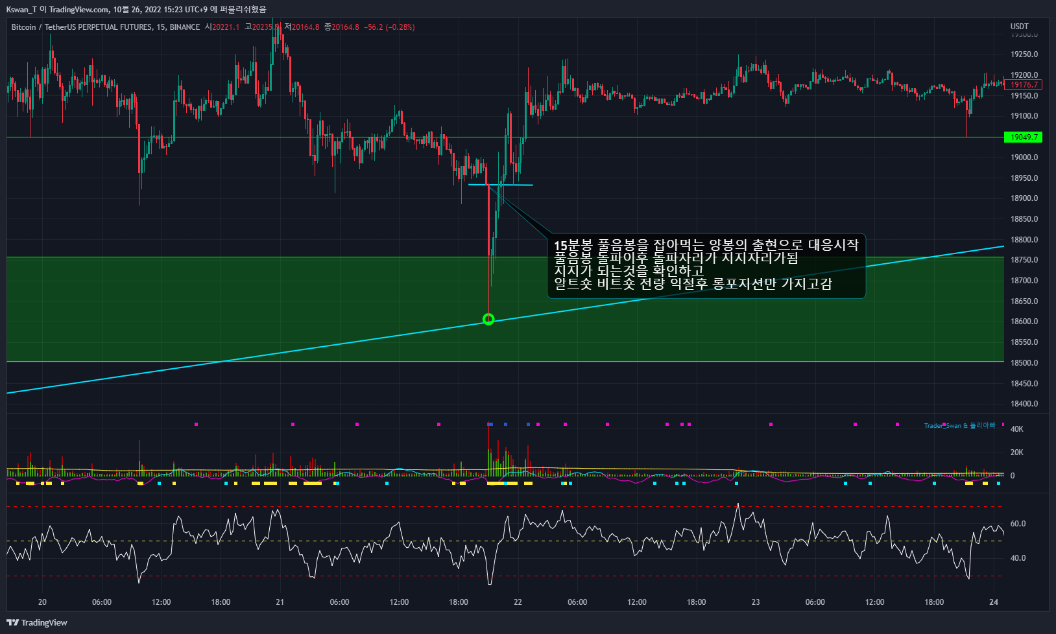Click the 20K volume scale label

[1017, 452]
